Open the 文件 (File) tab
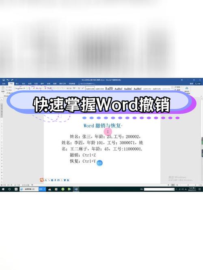The image size is (203, 270). pos(4,84)
